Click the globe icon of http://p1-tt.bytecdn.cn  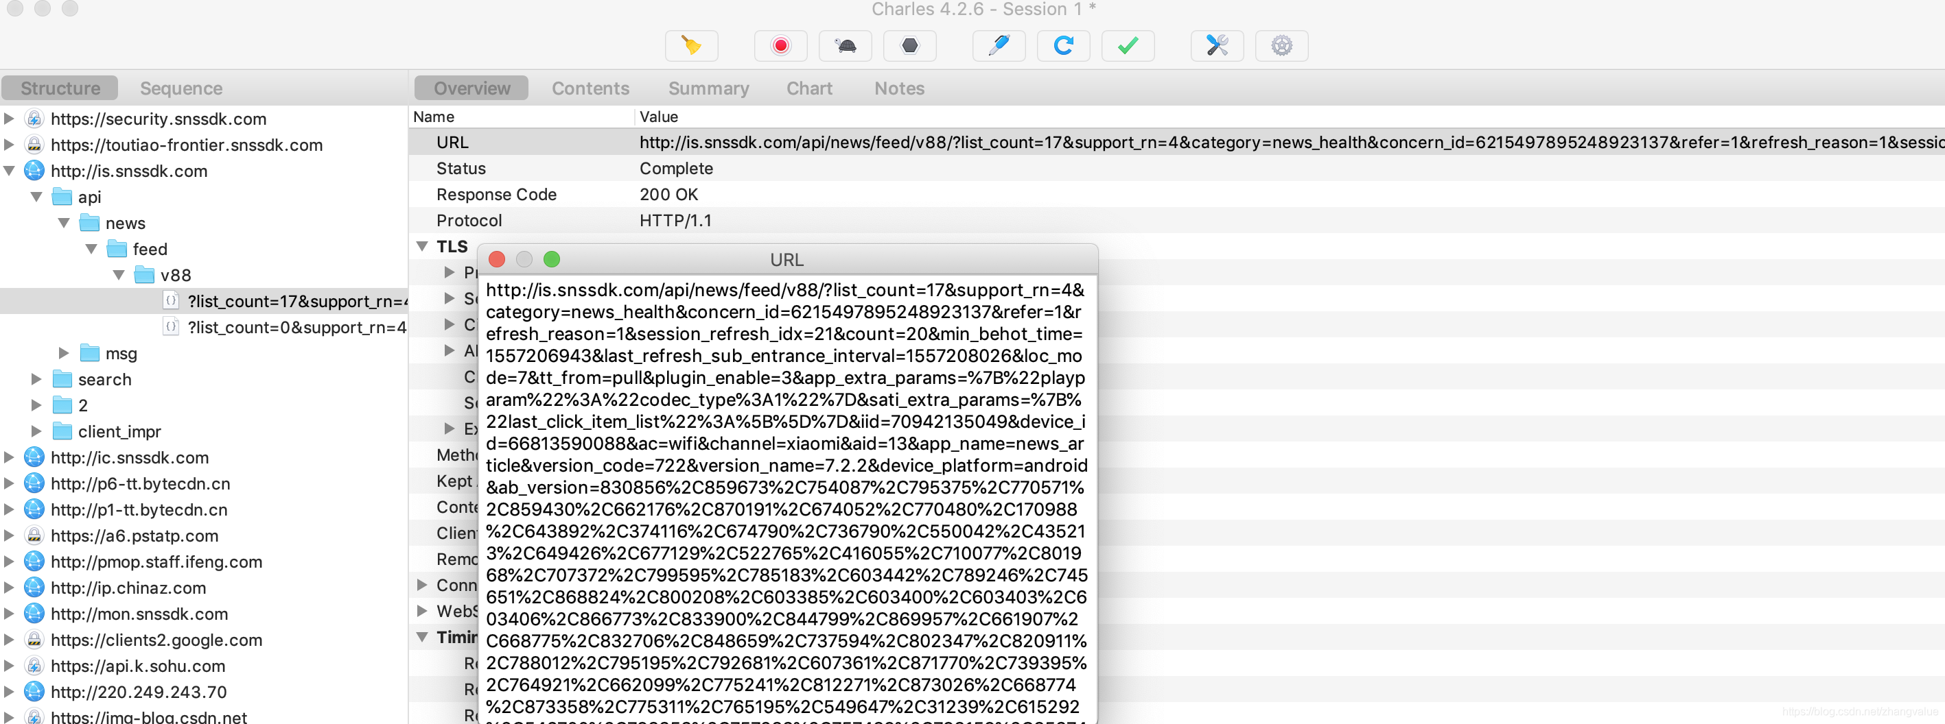click(34, 509)
